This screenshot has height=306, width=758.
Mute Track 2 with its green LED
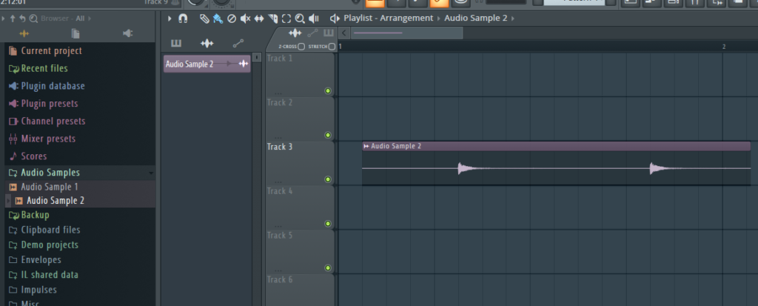[x=328, y=135]
